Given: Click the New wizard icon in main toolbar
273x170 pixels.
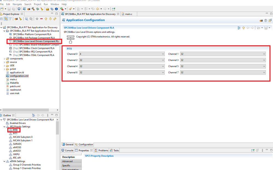Looking at the screenshot, I should pos(2,9).
